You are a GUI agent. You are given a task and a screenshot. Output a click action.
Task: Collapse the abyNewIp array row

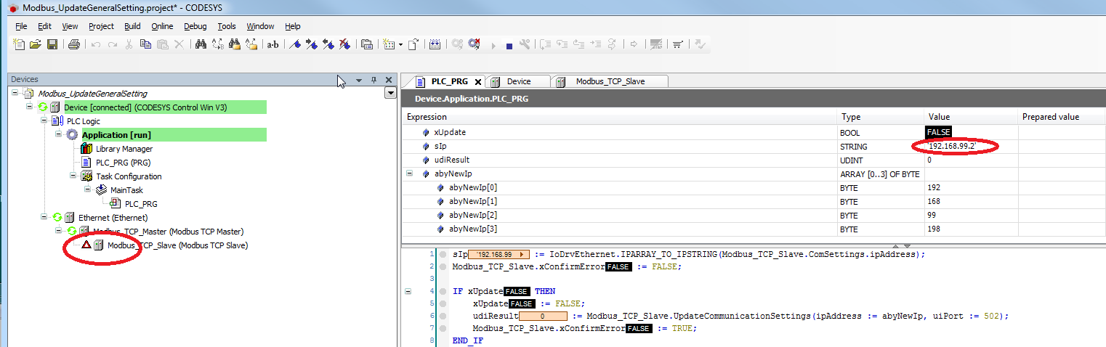411,173
